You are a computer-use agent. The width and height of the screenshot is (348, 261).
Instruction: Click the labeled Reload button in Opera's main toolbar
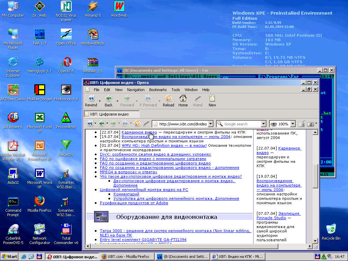[168, 101]
